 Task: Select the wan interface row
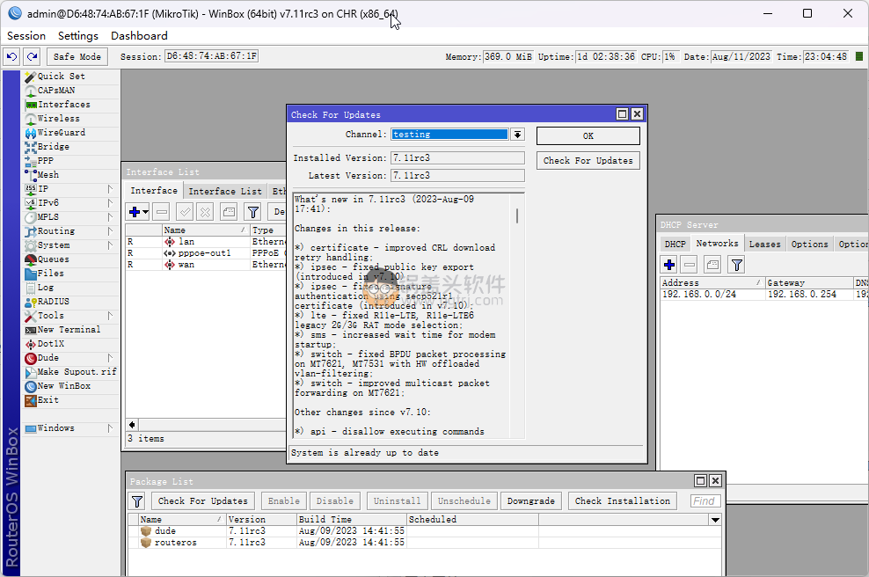[206, 265]
